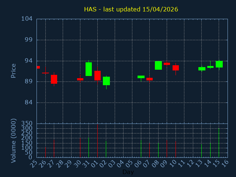The width and height of the screenshot is (236, 177).
Task: Click the red candlestick on day 10
Action: [x=176, y=68]
